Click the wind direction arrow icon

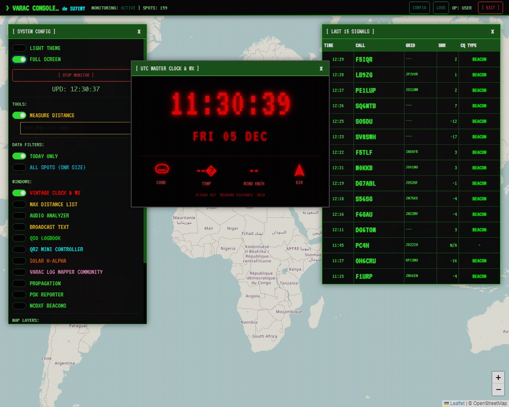(299, 170)
